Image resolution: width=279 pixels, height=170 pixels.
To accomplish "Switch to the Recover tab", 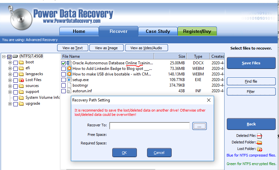I will 118,31.
